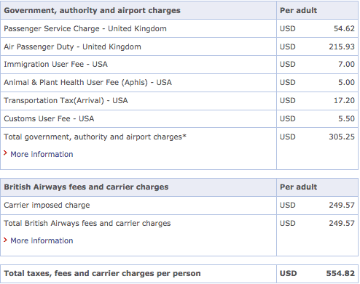360x284 pixels.
Task: Click Total taxes, fees and carrier charges label
Action: [x=102, y=274]
